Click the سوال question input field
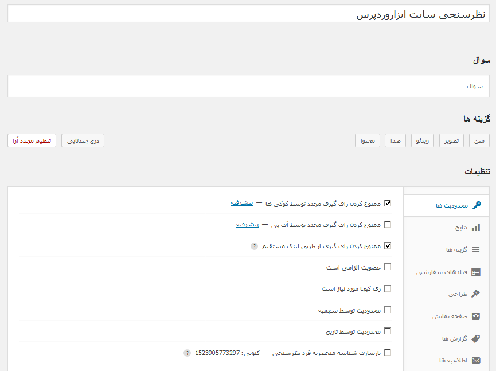496x371 pixels. click(248, 86)
